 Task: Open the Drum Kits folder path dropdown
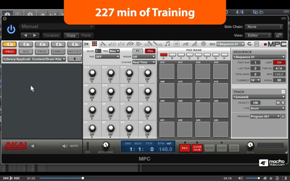click(x=34, y=59)
